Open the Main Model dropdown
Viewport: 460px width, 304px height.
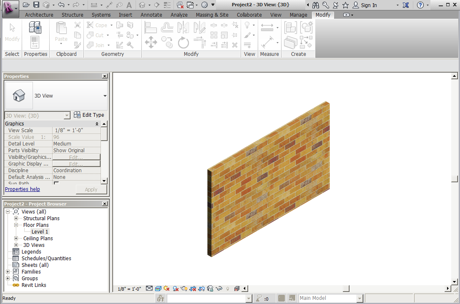coord(359,298)
